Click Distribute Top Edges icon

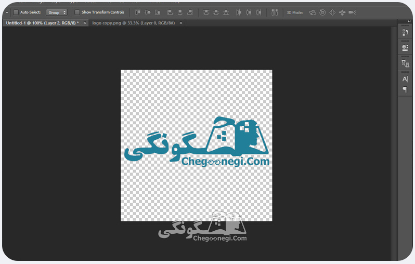point(206,12)
